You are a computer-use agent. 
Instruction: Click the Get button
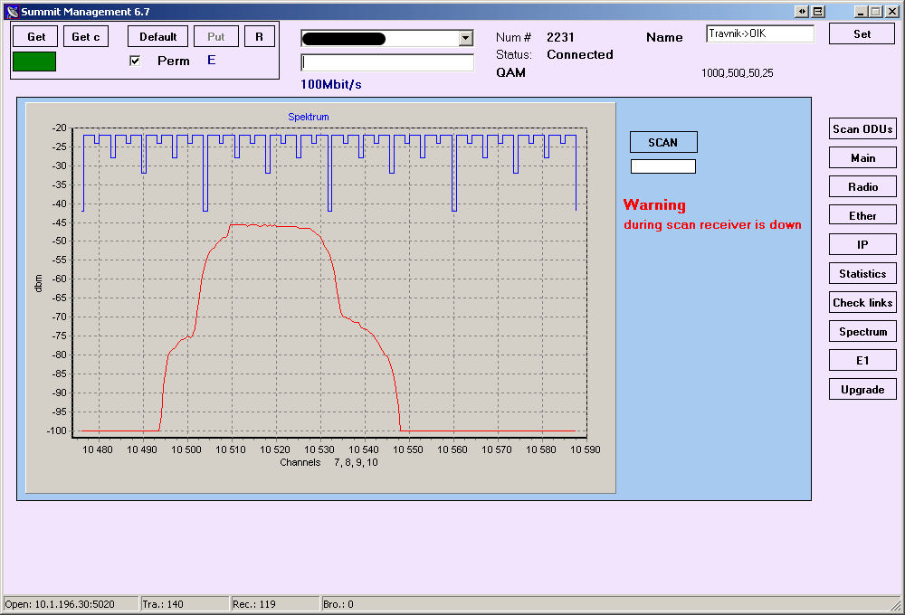coord(35,36)
